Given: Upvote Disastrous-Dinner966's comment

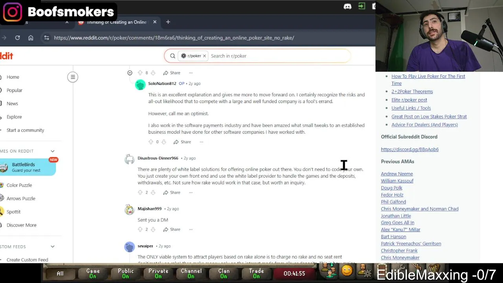Looking at the screenshot, I should pos(140,193).
